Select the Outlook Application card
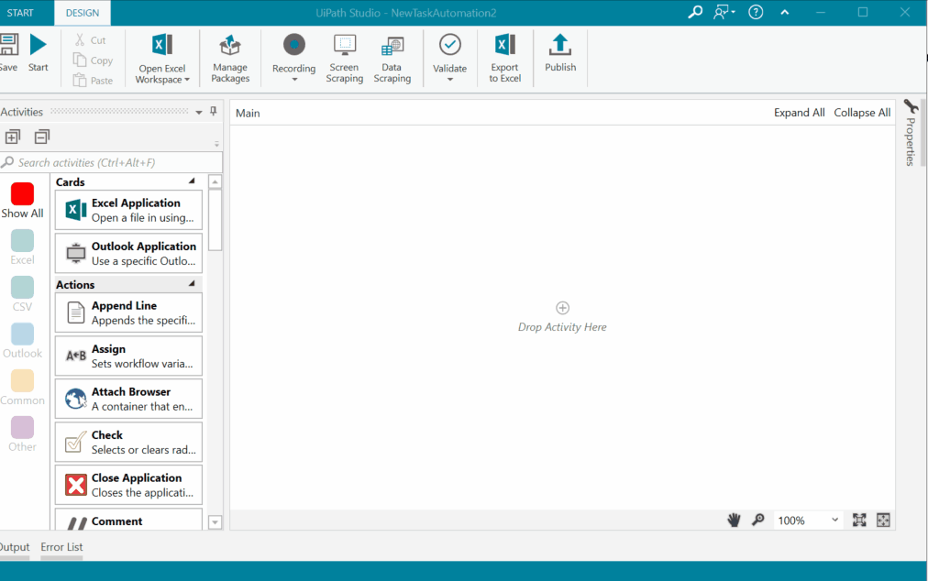The width and height of the screenshot is (928, 581). (x=128, y=253)
